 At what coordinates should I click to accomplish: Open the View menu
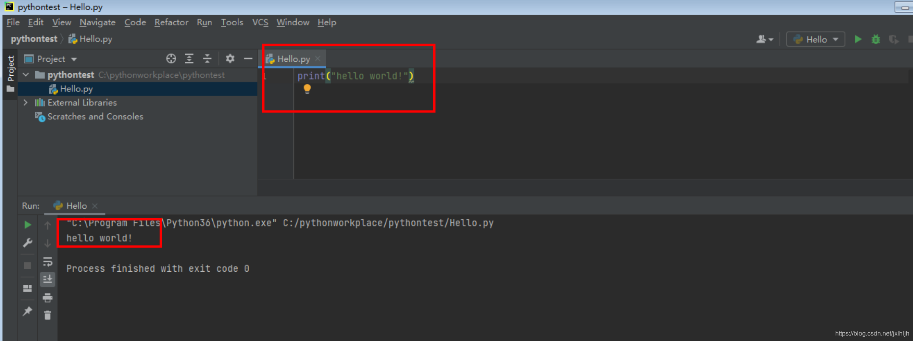pyautogui.click(x=62, y=22)
